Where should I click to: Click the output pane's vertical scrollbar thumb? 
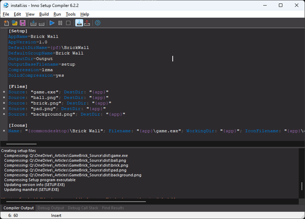click(x=302, y=186)
